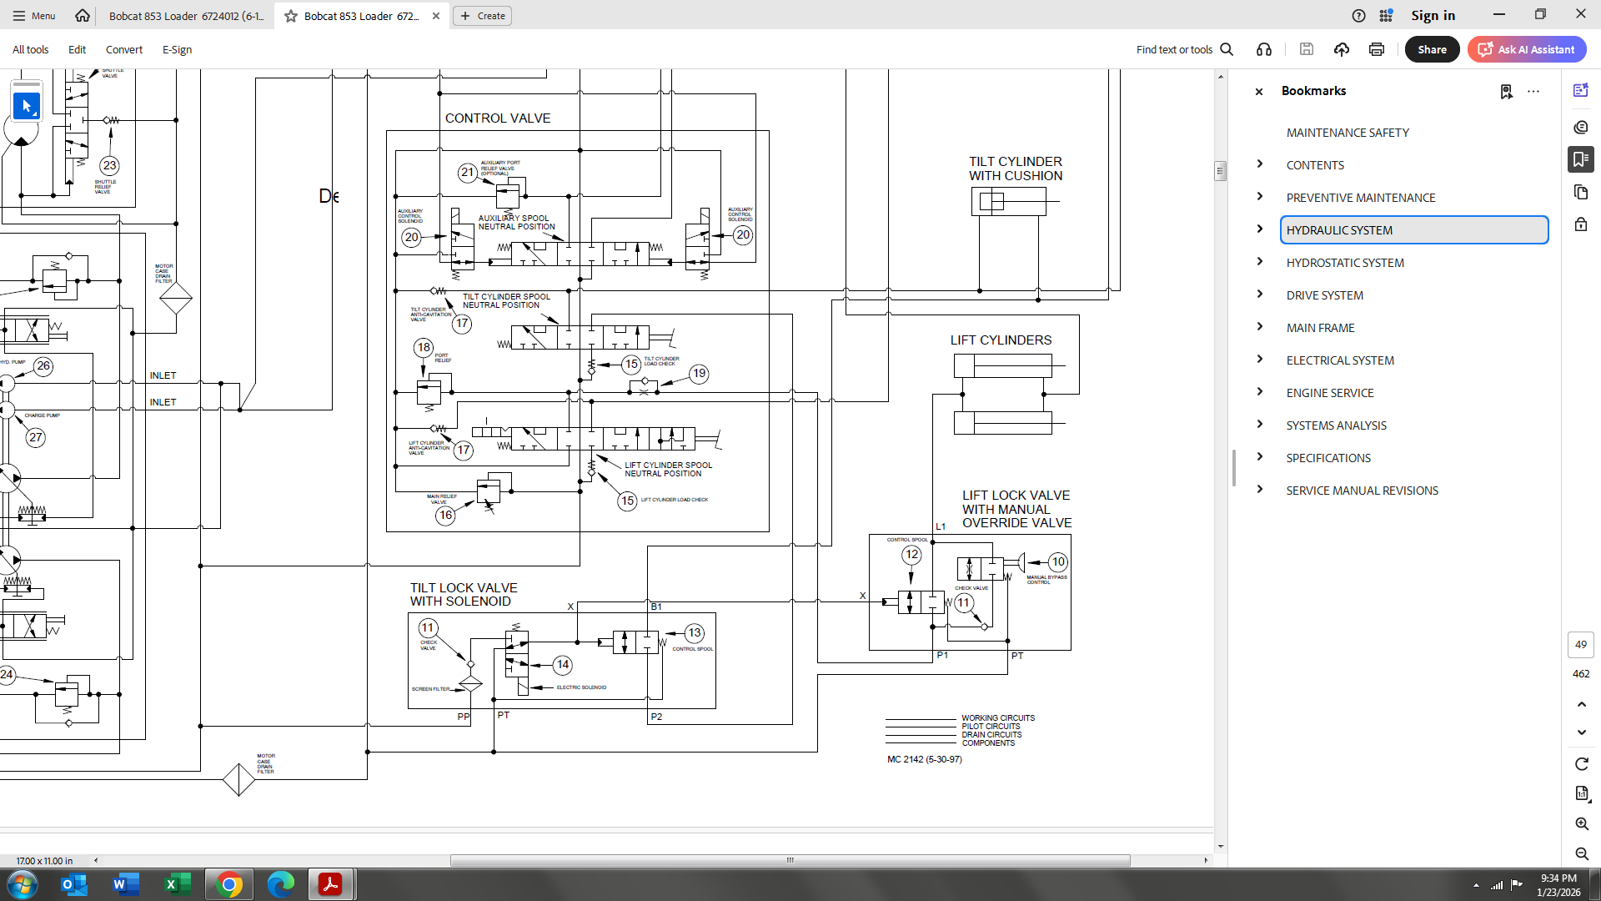Click the Ask AI Assistant button
This screenshot has width=1601, height=901.
[x=1527, y=50]
